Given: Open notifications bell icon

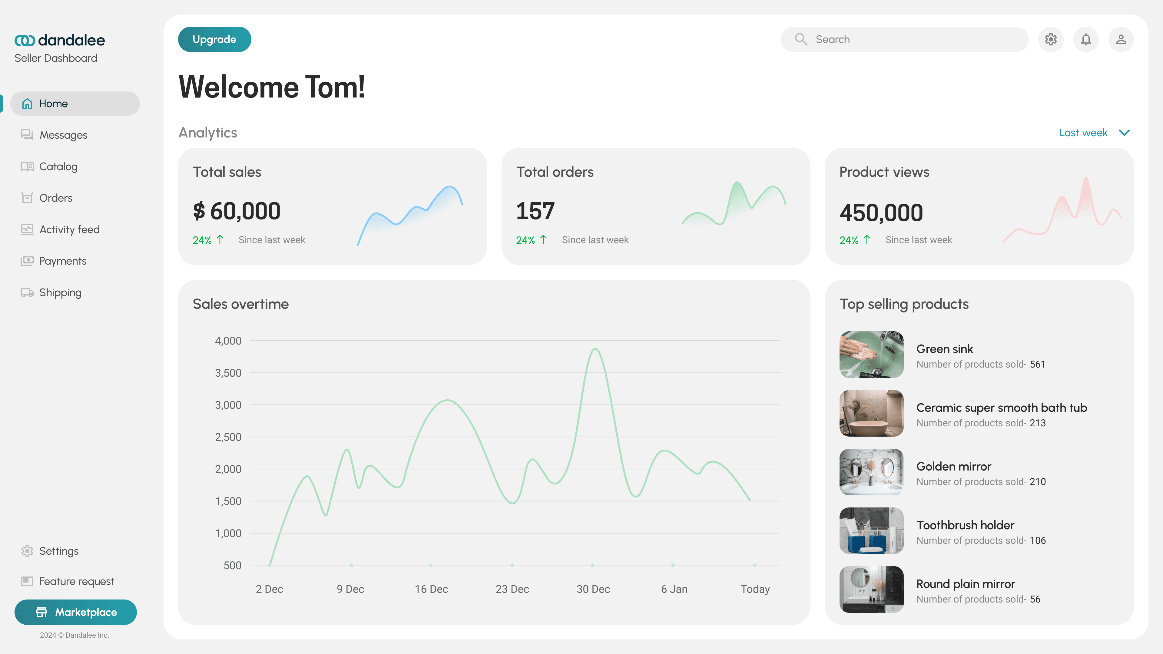Looking at the screenshot, I should (1086, 39).
